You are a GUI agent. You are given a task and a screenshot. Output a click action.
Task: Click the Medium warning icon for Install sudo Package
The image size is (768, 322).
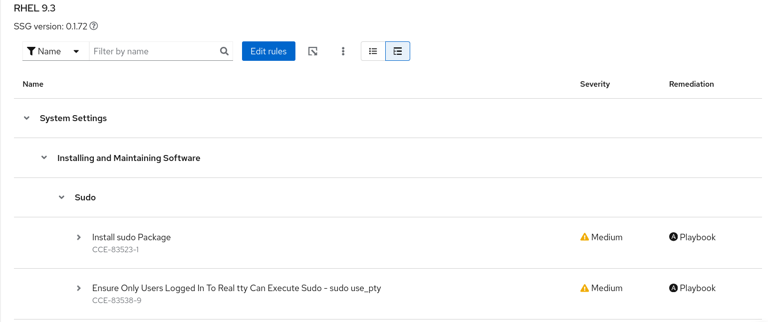point(585,237)
